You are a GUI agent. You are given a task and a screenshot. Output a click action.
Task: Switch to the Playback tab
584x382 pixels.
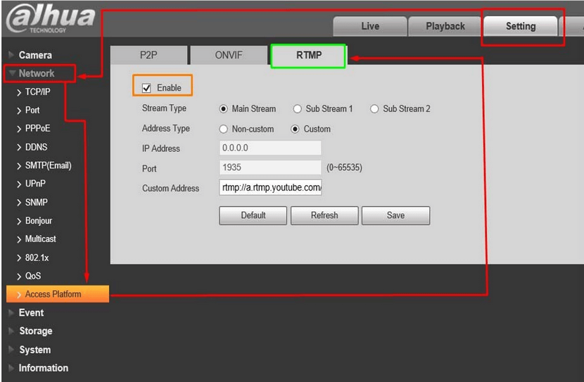coord(445,26)
